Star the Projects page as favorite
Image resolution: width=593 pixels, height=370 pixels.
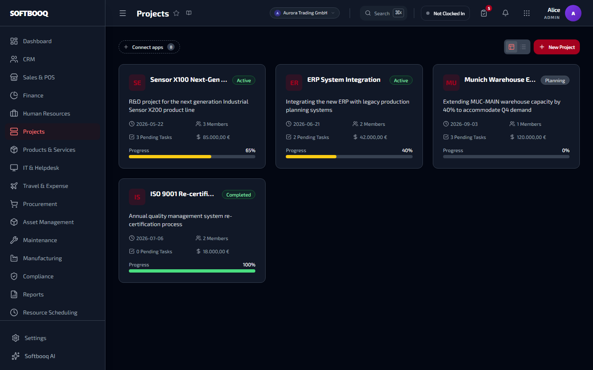click(x=176, y=13)
